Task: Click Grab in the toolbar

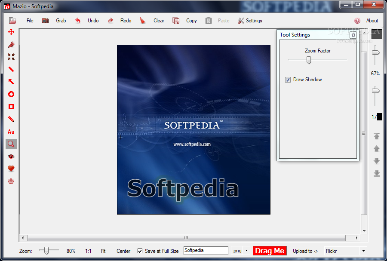Action: (x=61, y=21)
